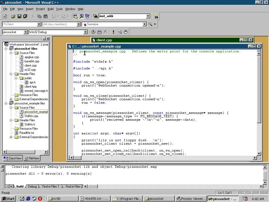
Task: Click the Copy toolbar icon
Action: point(39,16)
